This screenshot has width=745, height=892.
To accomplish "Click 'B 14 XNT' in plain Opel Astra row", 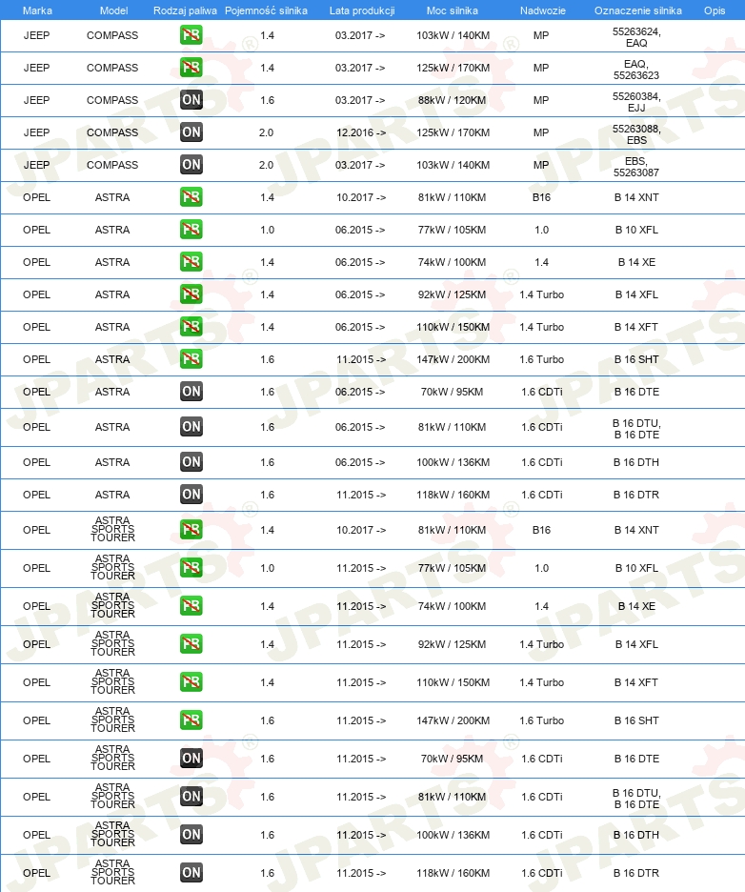I will coord(636,197).
